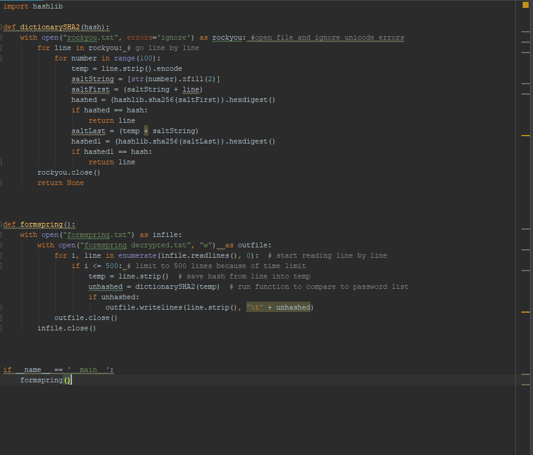Collapse the with open rockyou.txt block
The width and height of the screenshot is (533, 455).
pos(2,37)
